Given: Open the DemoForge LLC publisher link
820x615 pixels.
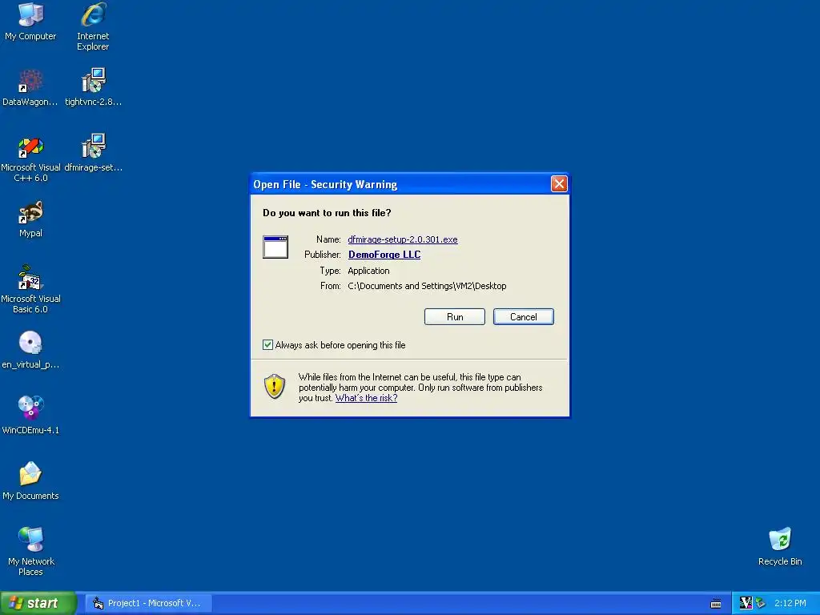Looking at the screenshot, I should [384, 255].
